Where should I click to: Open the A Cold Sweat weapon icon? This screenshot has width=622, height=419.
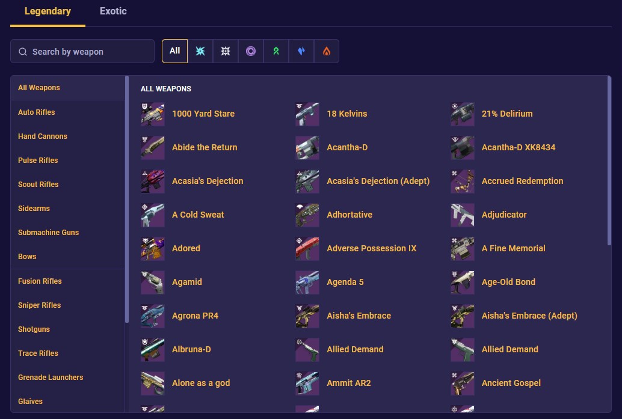pos(153,215)
